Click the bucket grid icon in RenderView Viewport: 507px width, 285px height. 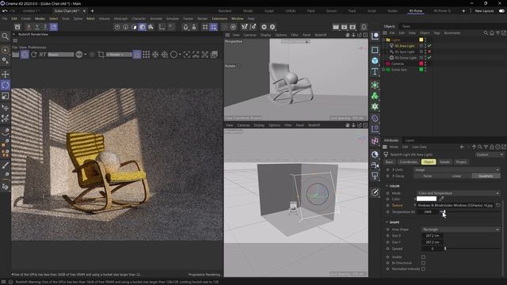pyautogui.click(x=146, y=55)
